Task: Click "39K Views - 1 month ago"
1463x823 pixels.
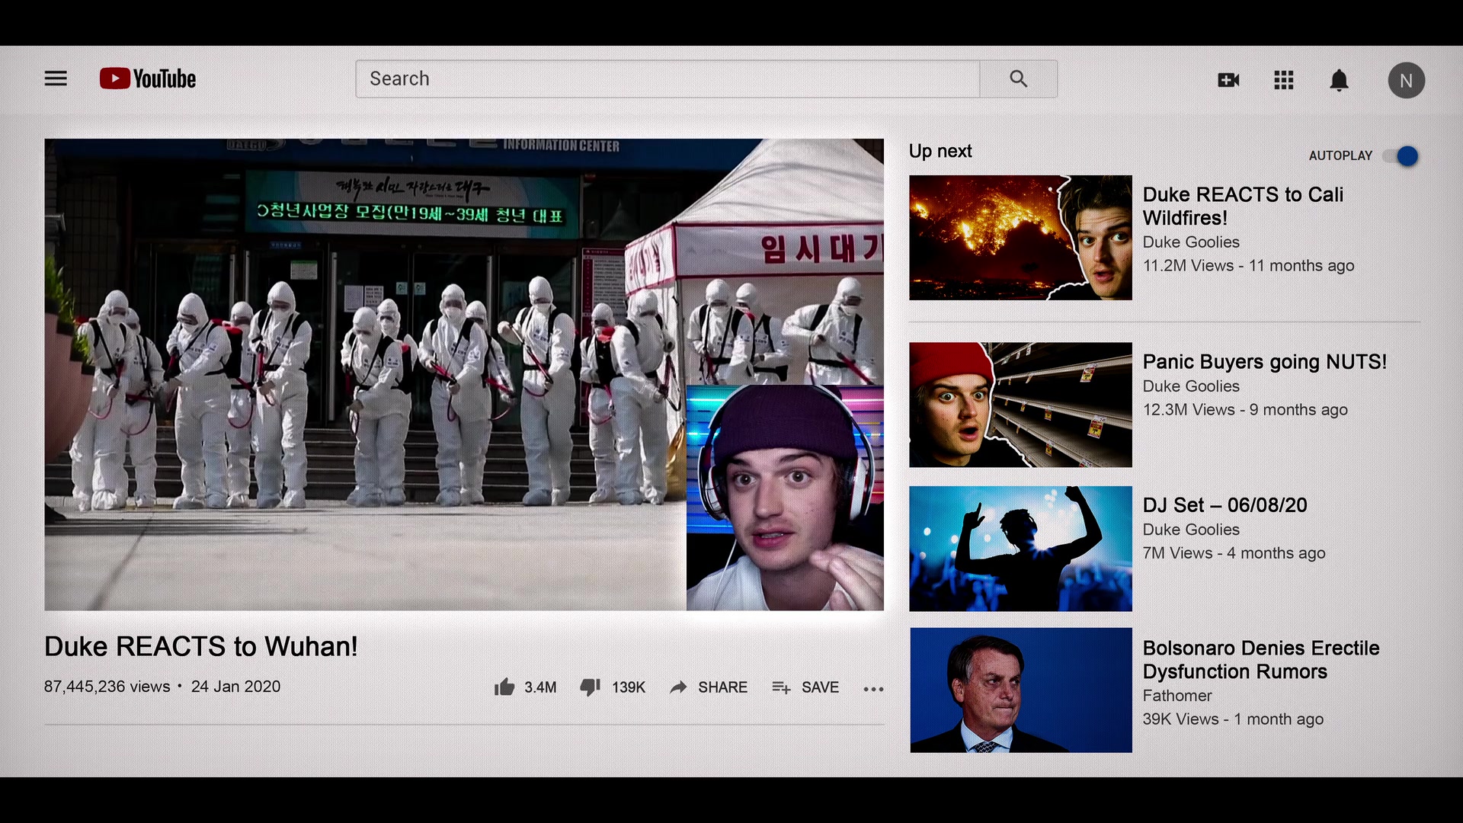Action: (x=1233, y=719)
